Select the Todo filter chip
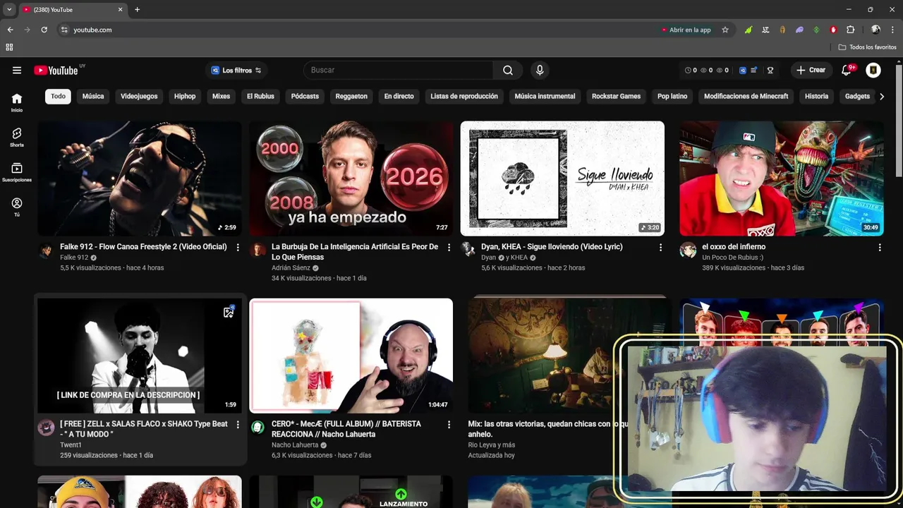The image size is (903, 508). click(58, 96)
